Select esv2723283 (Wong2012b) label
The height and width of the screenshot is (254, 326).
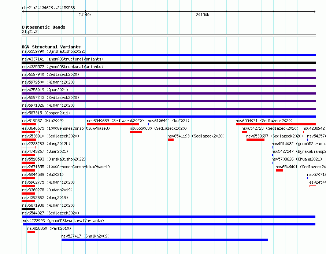(46, 144)
